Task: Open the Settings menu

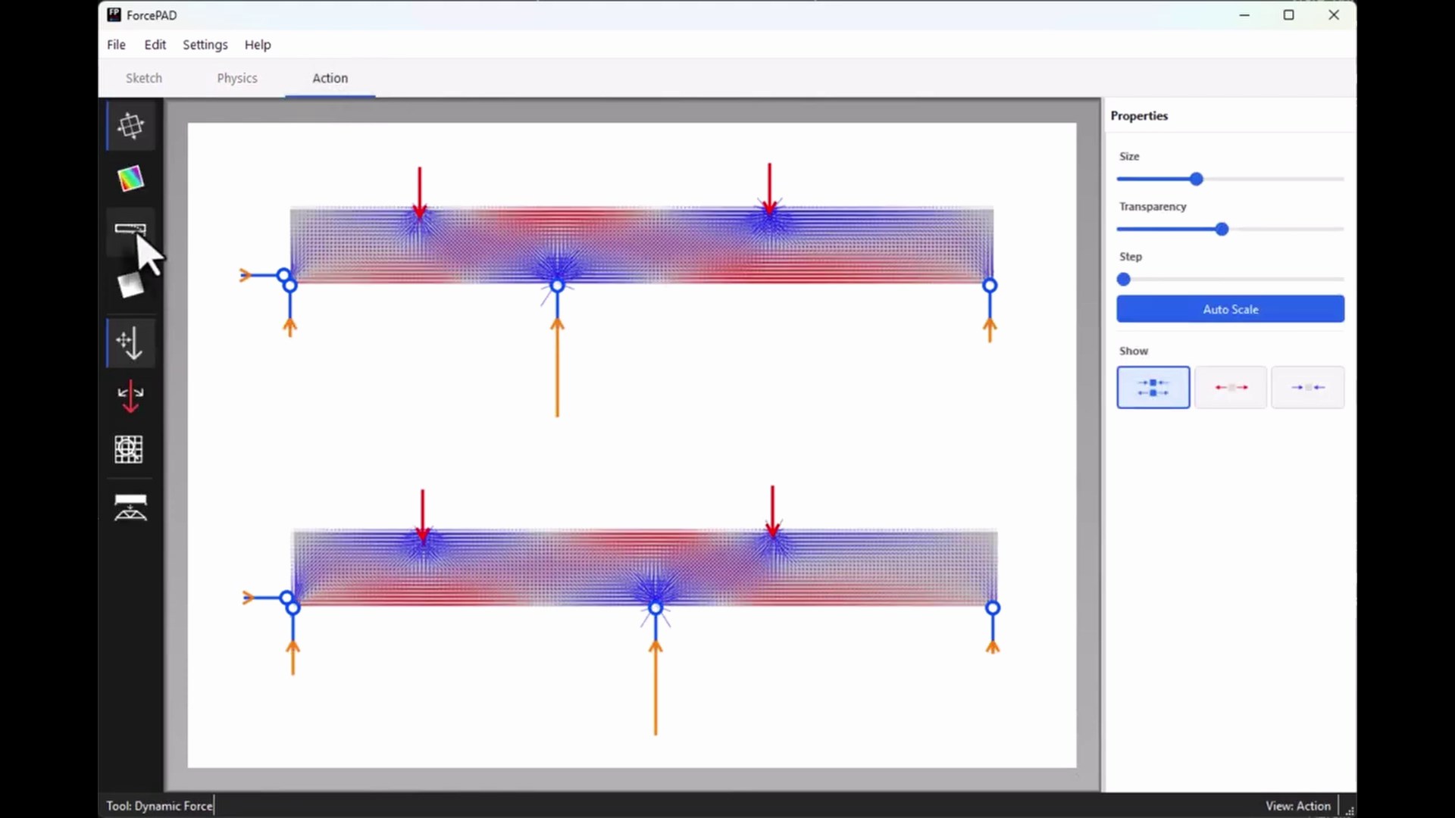Action: click(x=205, y=45)
